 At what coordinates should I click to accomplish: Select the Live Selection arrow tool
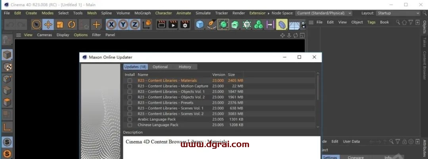tap(36, 25)
